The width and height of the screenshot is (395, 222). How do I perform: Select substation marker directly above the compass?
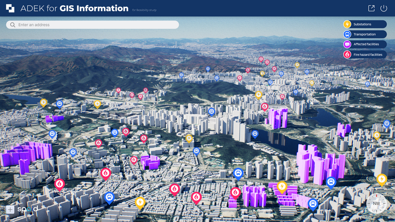coord(382,180)
